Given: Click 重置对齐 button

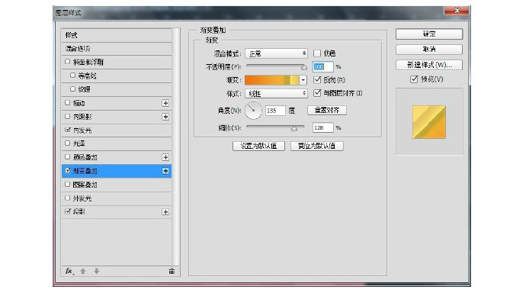Looking at the screenshot, I should (327, 110).
